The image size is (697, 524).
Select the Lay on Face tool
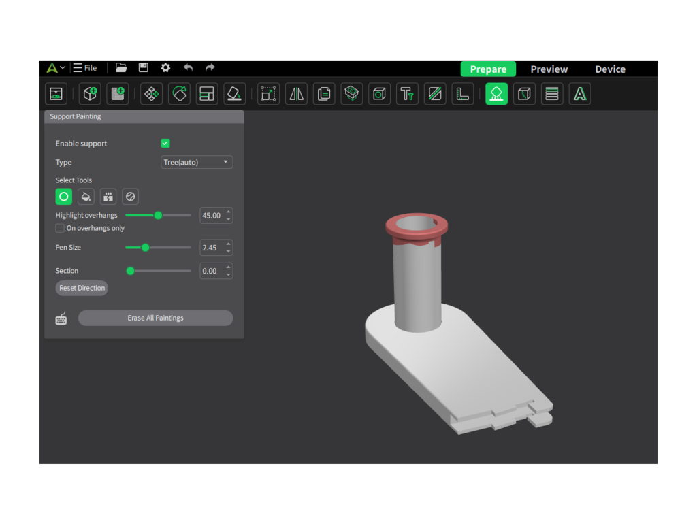(x=234, y=94)
